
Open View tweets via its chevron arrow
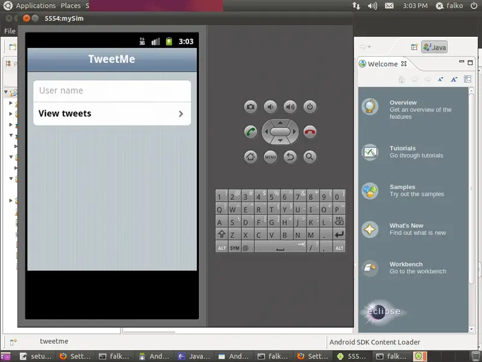pos(181,114)
